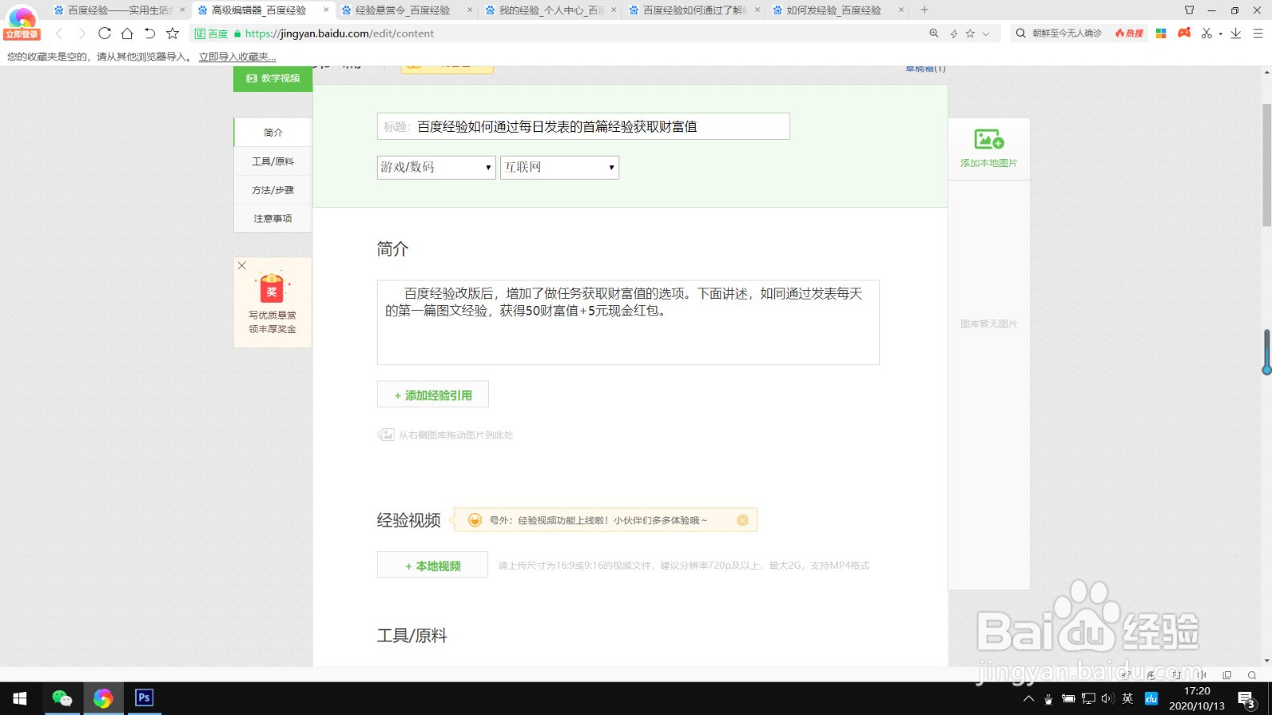Click the skin/shirt icon in title bar
This screenshot has width=1272, height=715.
(1189, 10)
